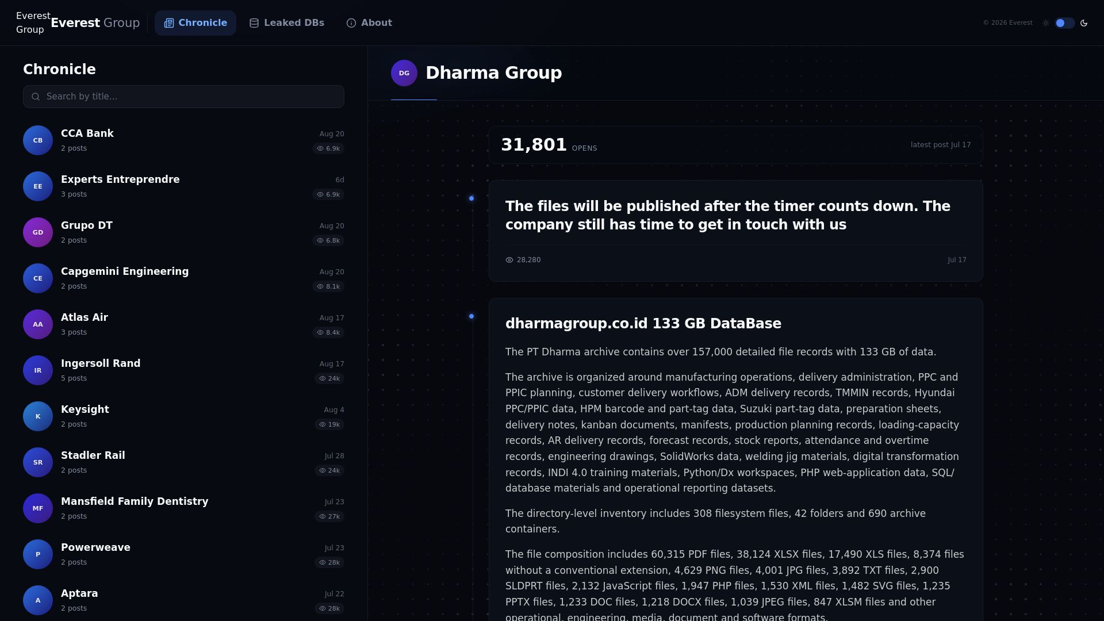The image size is (1104, 621).
Task: Click the K avatar for Keysight
Action: point(38,416)
